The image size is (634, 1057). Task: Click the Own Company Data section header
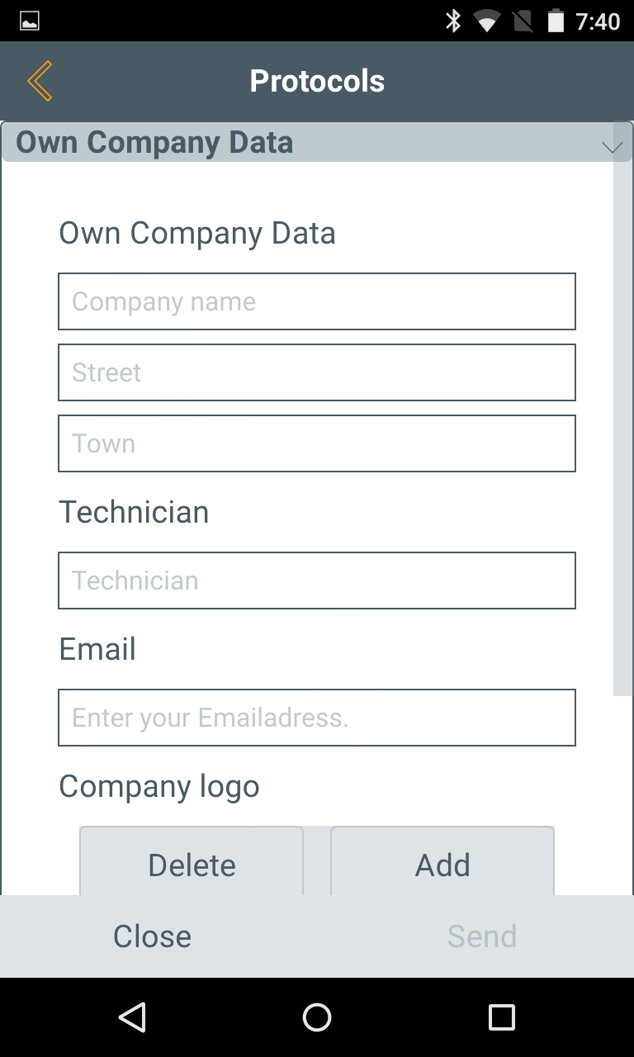pos(154,143)
